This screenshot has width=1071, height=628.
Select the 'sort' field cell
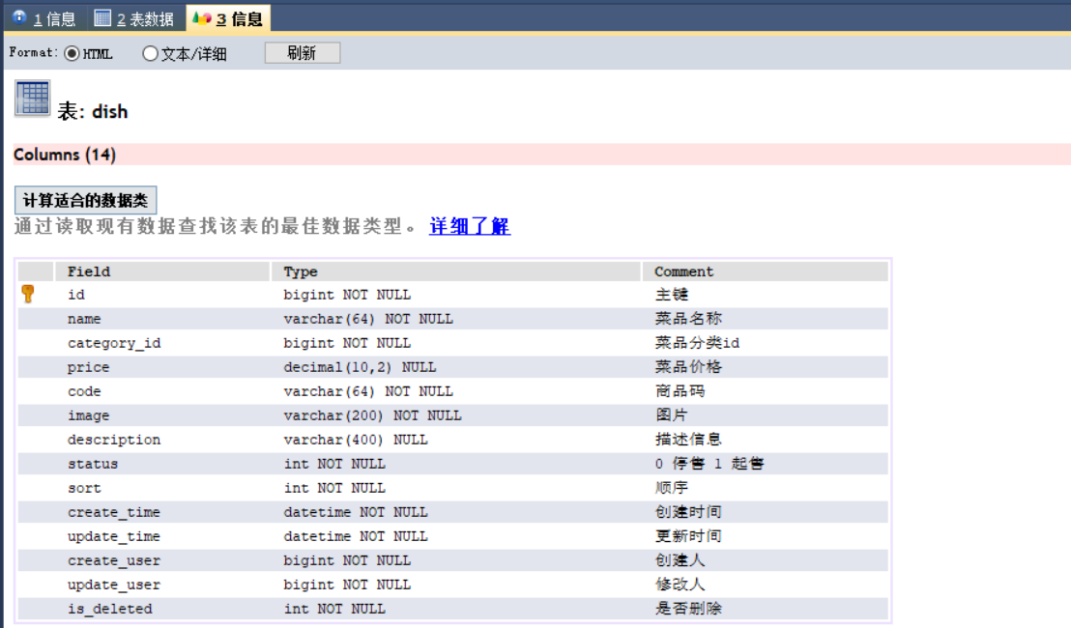coord(161,488)
